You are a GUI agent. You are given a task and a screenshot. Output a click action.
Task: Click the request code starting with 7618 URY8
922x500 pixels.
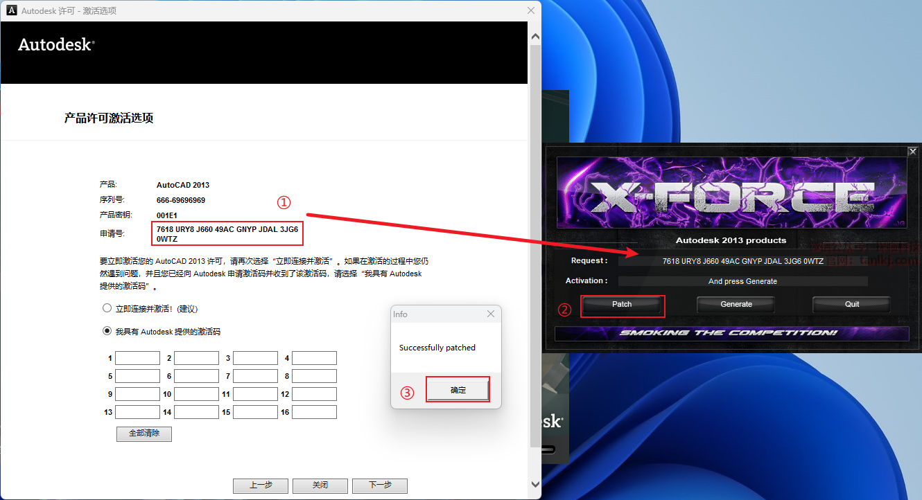click(x=227, y=234)
